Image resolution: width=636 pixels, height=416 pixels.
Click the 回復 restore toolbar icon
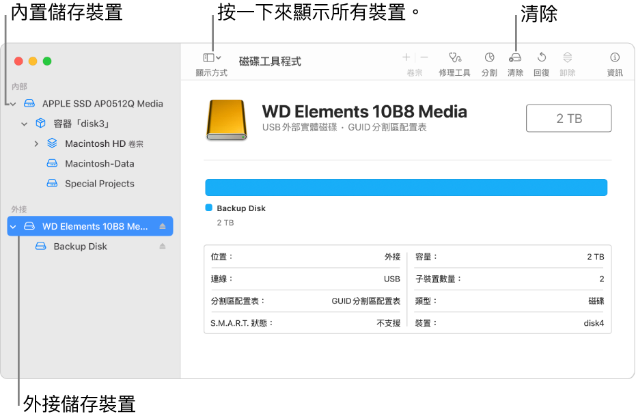pos(542,57)
